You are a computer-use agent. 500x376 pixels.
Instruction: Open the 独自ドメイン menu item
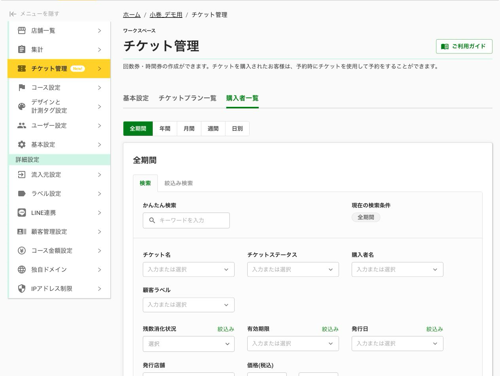(59, 270)
